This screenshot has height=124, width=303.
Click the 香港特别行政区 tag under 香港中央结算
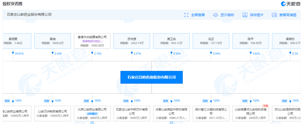point(92,41)
